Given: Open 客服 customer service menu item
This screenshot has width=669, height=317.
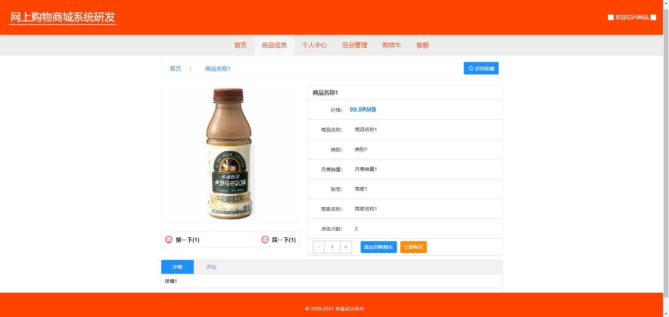Looking at the screenshot, I should coord(422,45).
